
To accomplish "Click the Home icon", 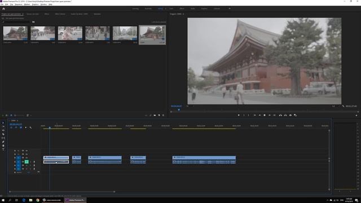I will 3,9.
